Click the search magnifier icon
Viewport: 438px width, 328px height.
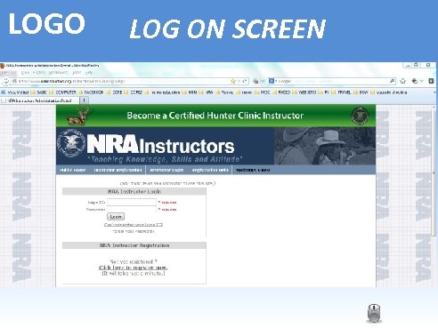(x=392, y=81)
